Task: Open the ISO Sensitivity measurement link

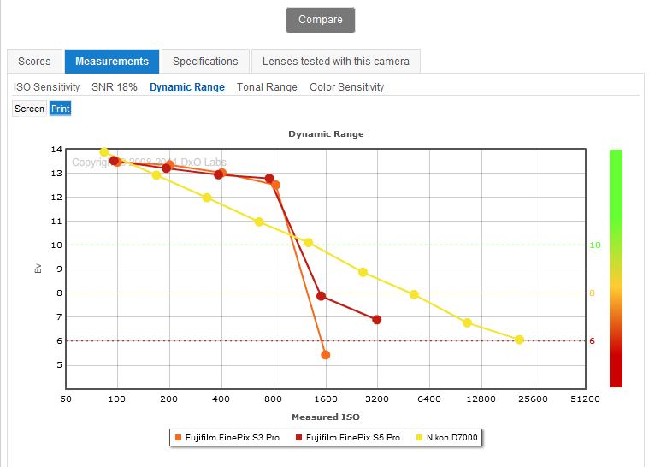Action: tap(47, 87)
